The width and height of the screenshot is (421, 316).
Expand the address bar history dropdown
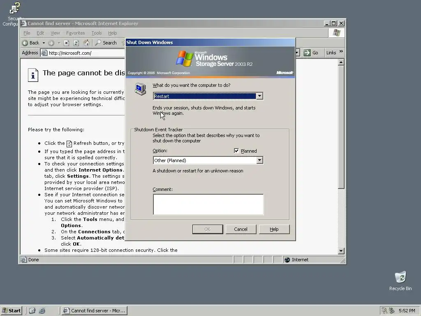[x=298, y=53]
